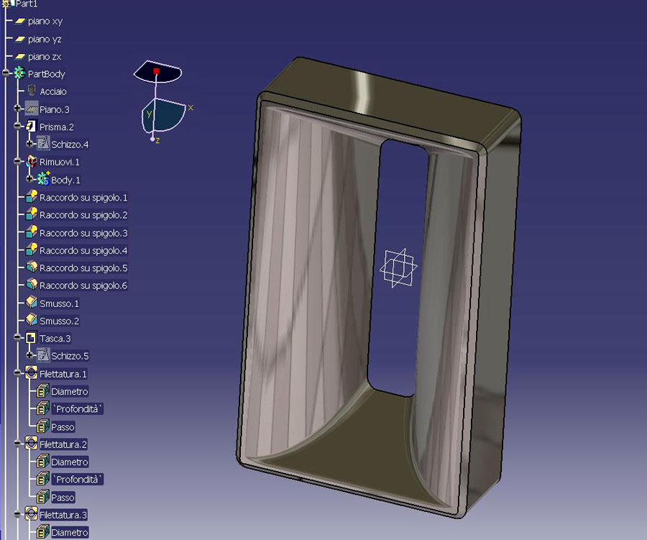Select the Part1 root label

[x=27, y=4]
